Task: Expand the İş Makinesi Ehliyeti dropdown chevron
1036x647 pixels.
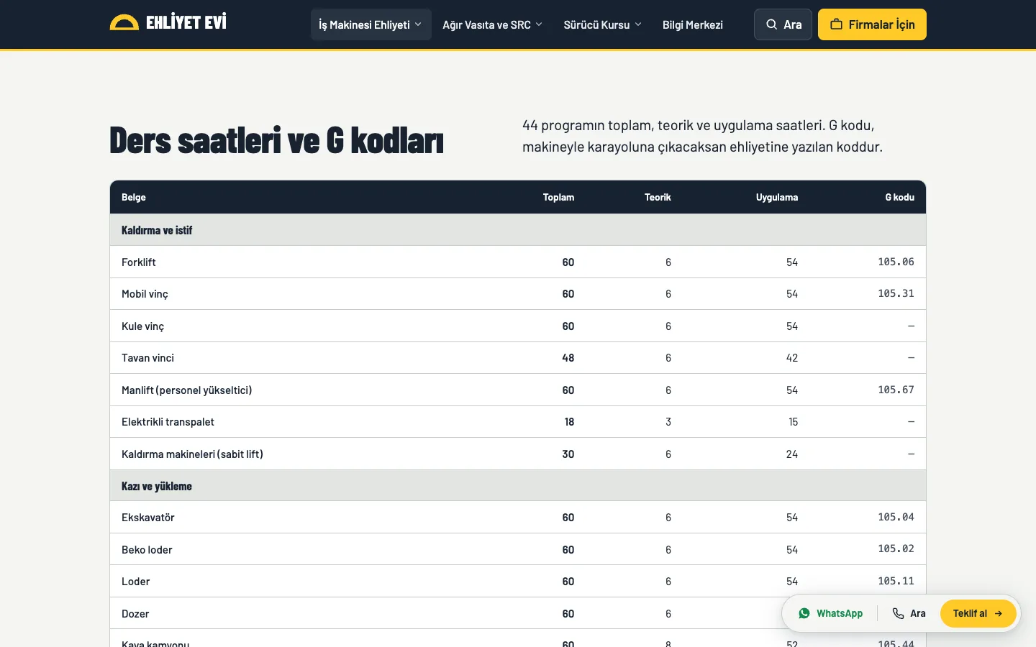Action: 418,24
